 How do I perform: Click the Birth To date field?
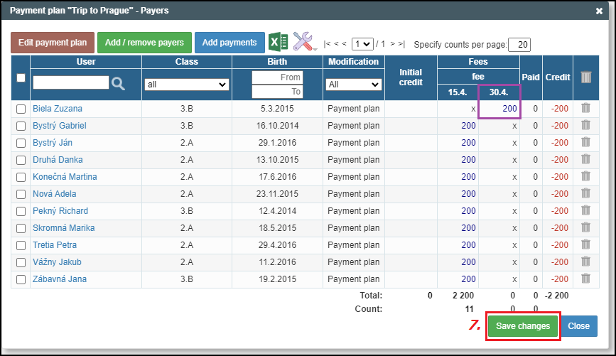coord(277,92)
